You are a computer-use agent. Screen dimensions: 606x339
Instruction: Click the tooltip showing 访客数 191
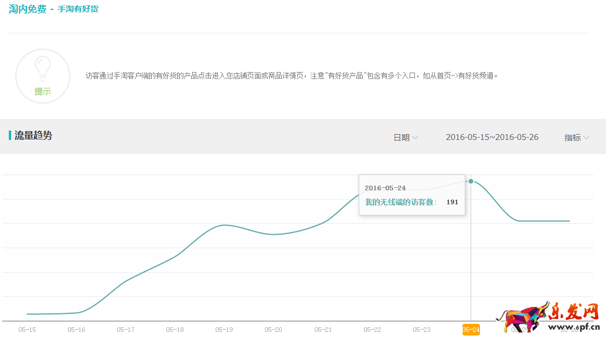point(411,195)
